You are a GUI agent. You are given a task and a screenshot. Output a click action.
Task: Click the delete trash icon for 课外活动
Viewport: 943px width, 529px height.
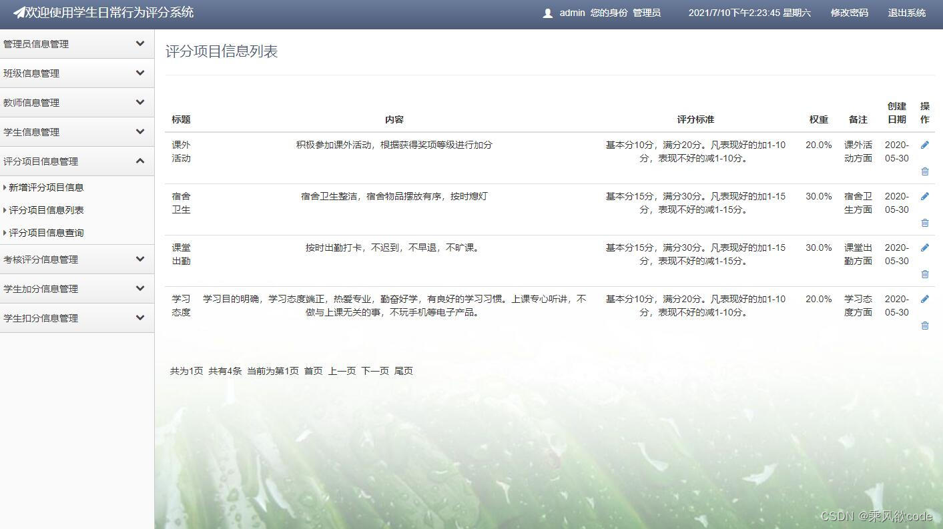coord(925,171)
